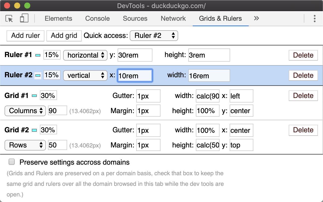323x202 pixels.
Task: Edit Ruler #2 opacity 15% field
Action: click(x=52, y=75)
